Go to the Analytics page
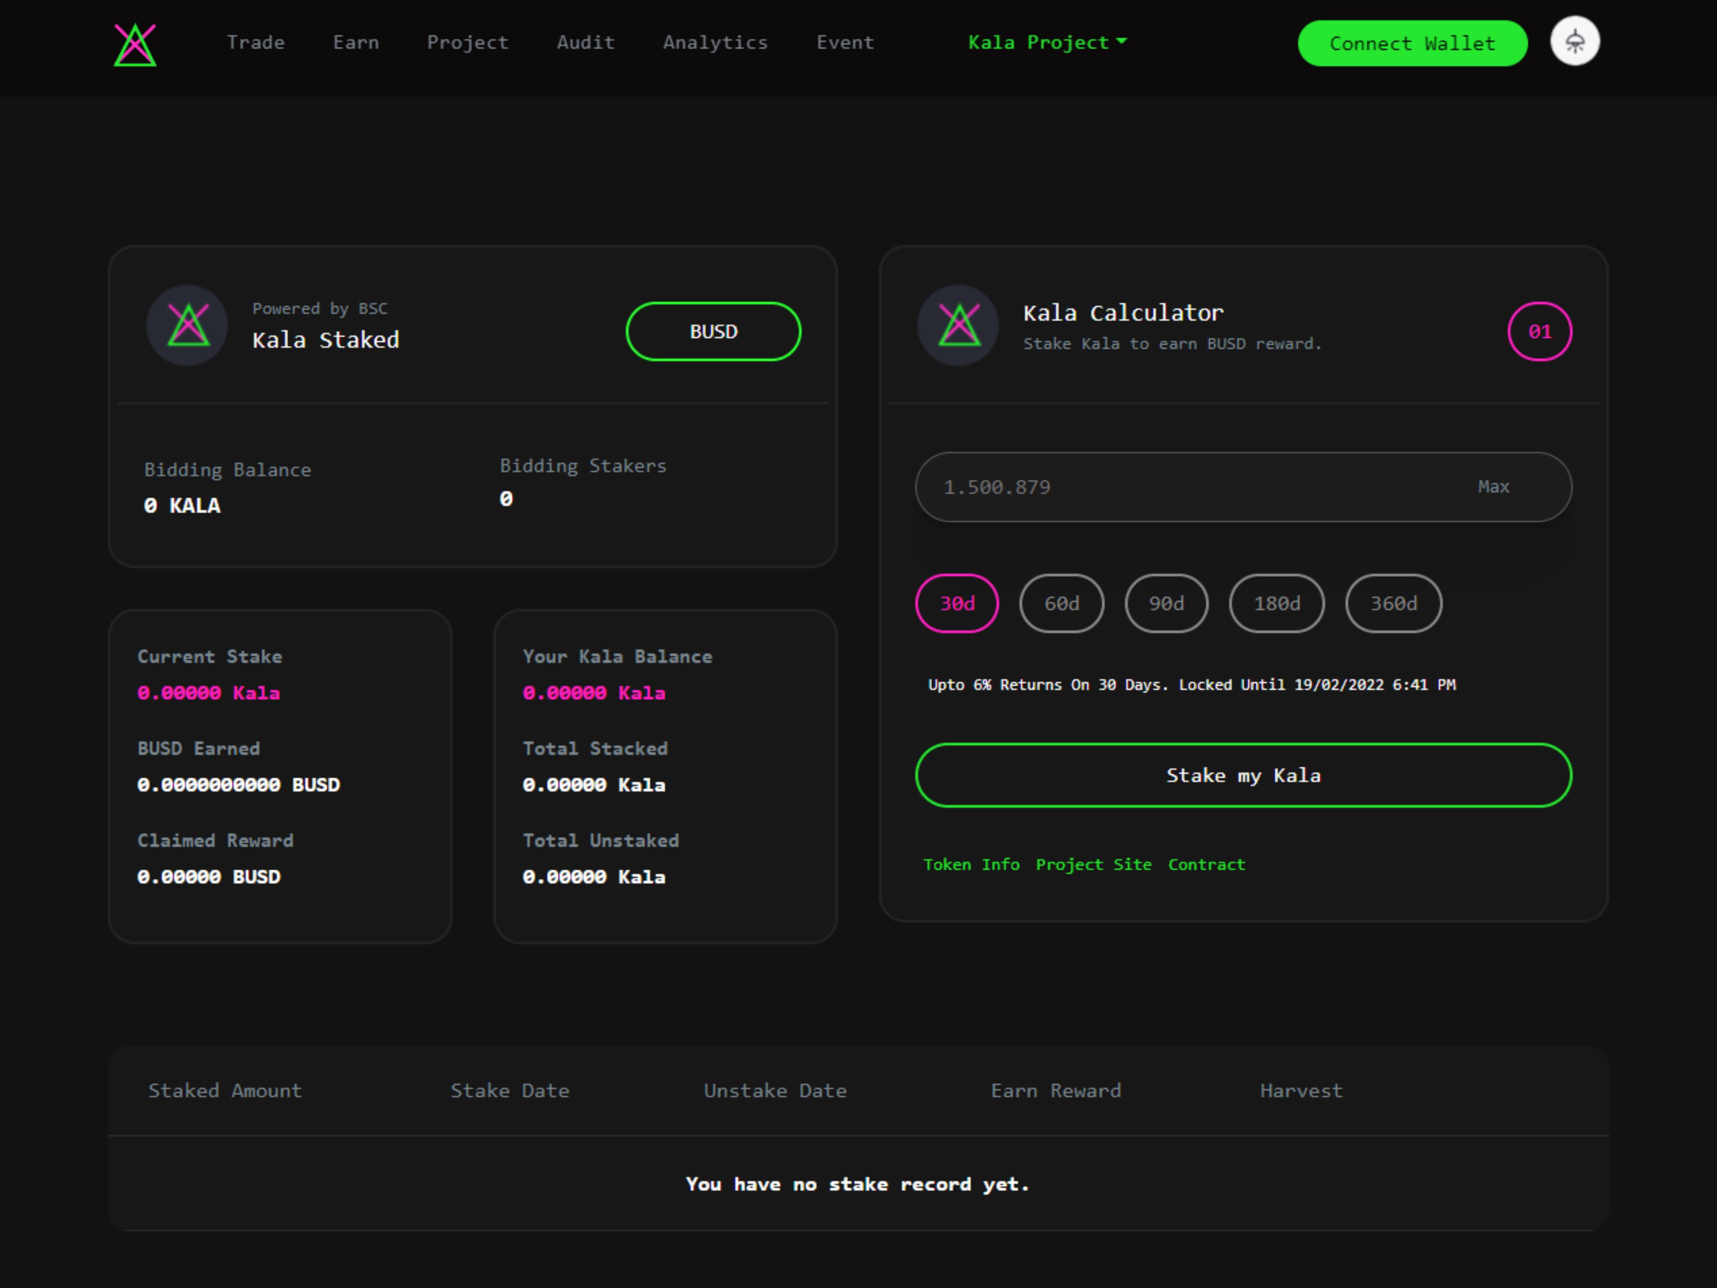 coord(715,43)
